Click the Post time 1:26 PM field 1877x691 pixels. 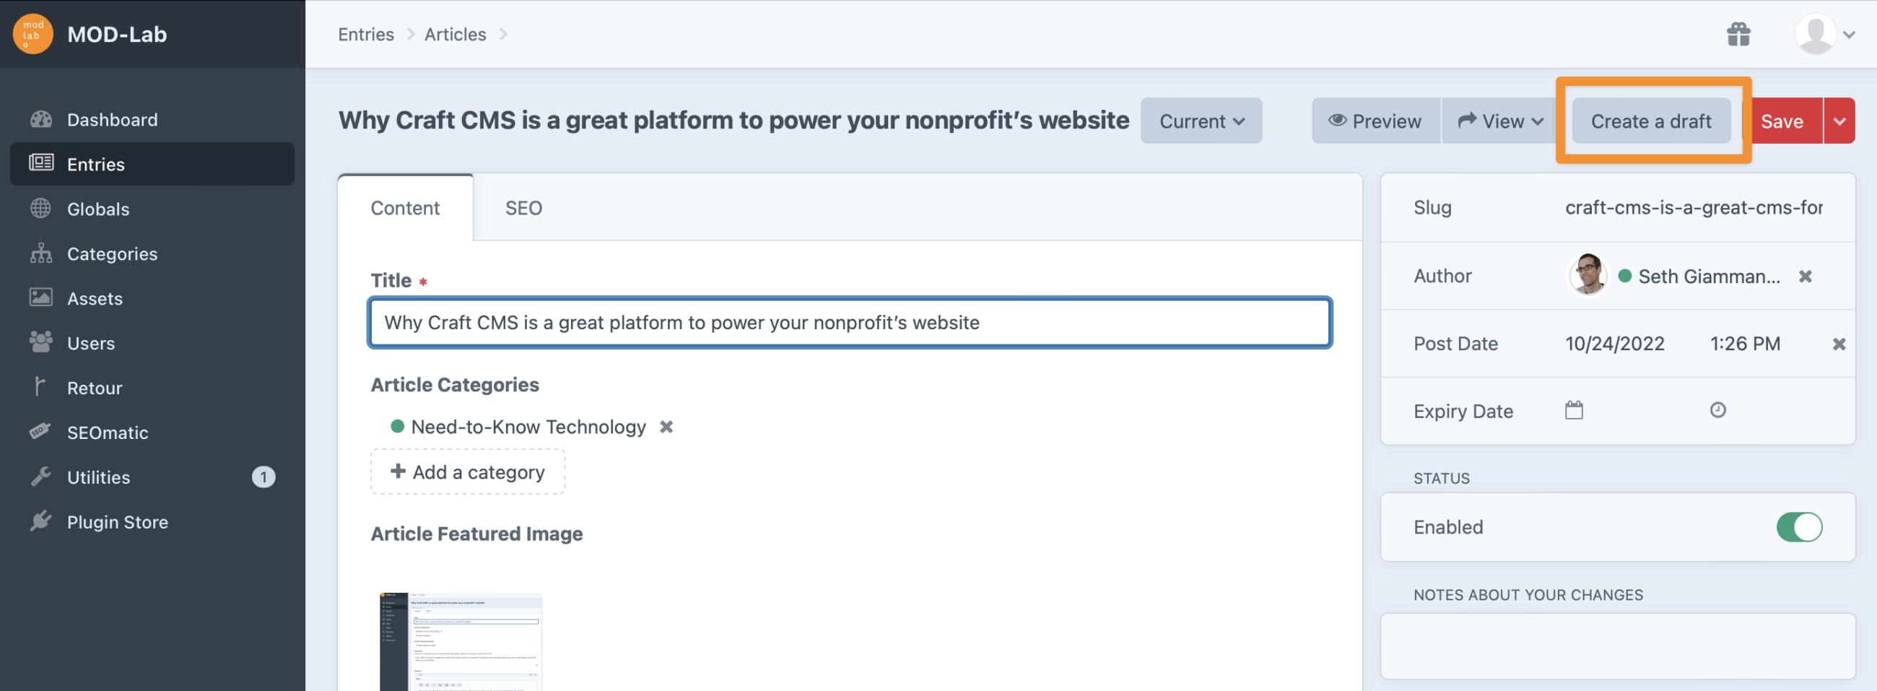pos(1744,344)
